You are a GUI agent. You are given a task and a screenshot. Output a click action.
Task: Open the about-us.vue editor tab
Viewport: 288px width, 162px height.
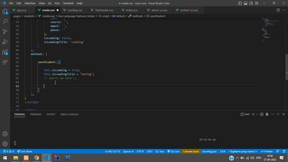coord(159,10)
